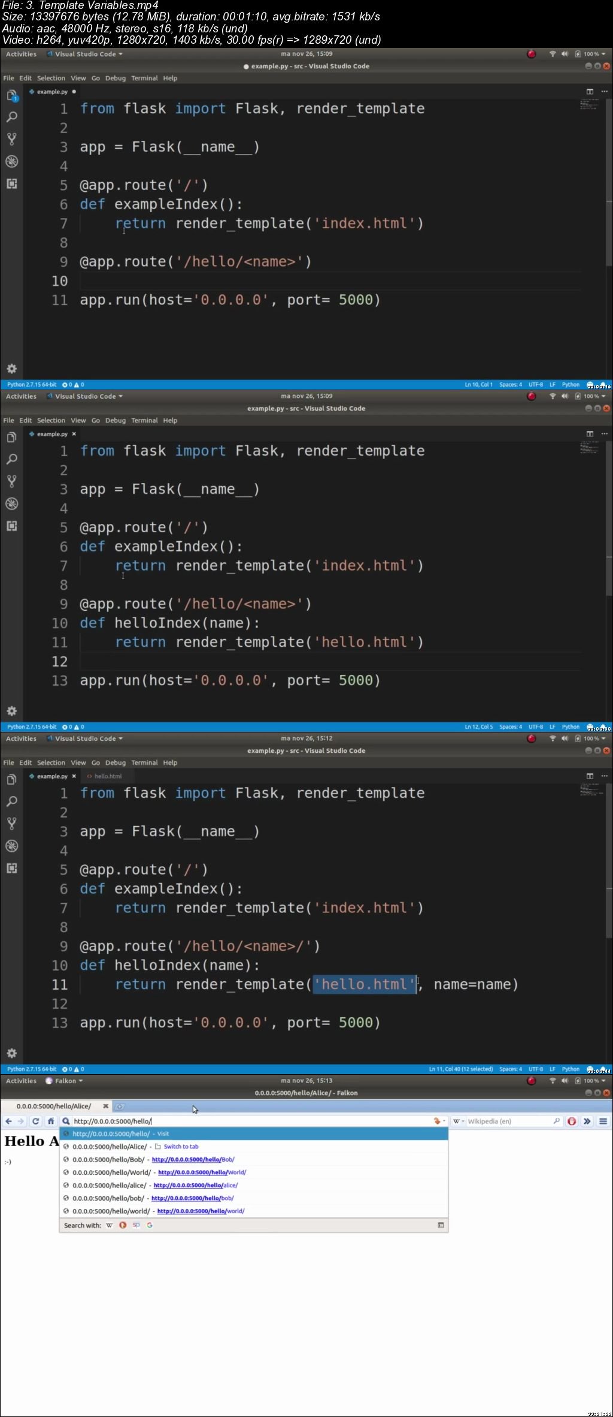Screen dimensions: 613x1417
Task: Search with DuckDuckGo icon in suggestions
Action: (x=123, y=1225)
